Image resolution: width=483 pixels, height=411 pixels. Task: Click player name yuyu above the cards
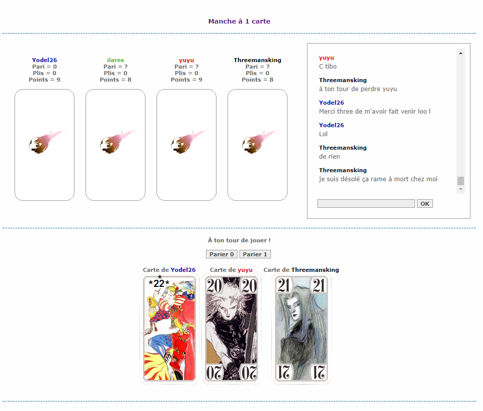(186, 60)
